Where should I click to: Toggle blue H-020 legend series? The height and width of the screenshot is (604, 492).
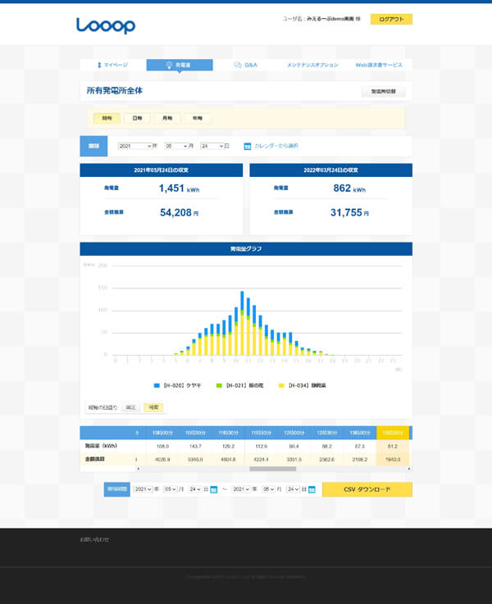click(x=177, y=385)
